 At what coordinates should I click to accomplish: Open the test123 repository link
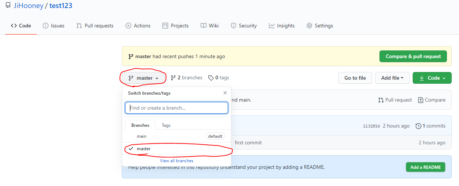coord(61,5)
